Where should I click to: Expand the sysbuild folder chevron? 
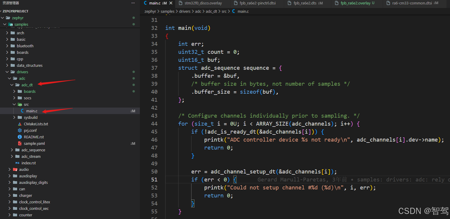pyautogui.click(x=14, y=118)
